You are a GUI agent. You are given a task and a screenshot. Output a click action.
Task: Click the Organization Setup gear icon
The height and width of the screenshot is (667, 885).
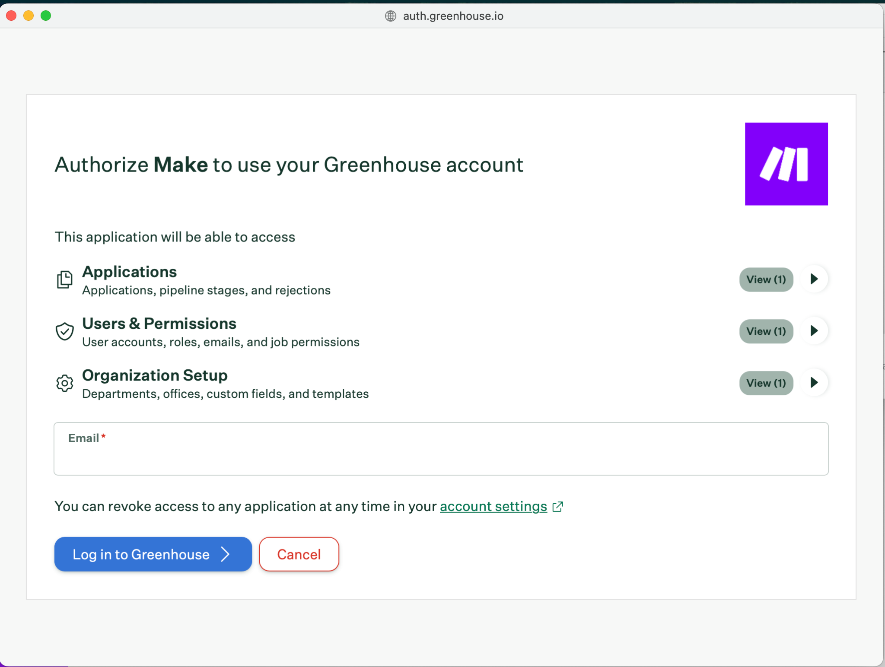64,383
